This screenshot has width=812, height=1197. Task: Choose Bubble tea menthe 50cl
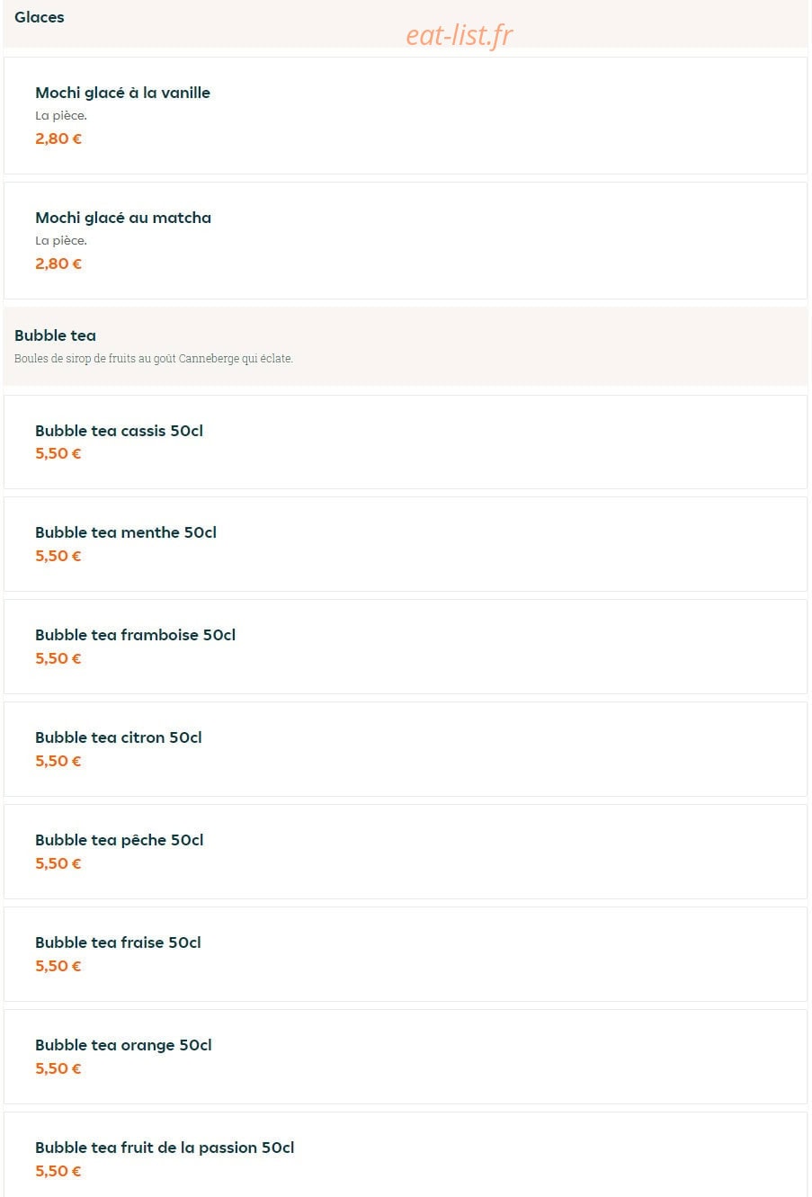406,544
